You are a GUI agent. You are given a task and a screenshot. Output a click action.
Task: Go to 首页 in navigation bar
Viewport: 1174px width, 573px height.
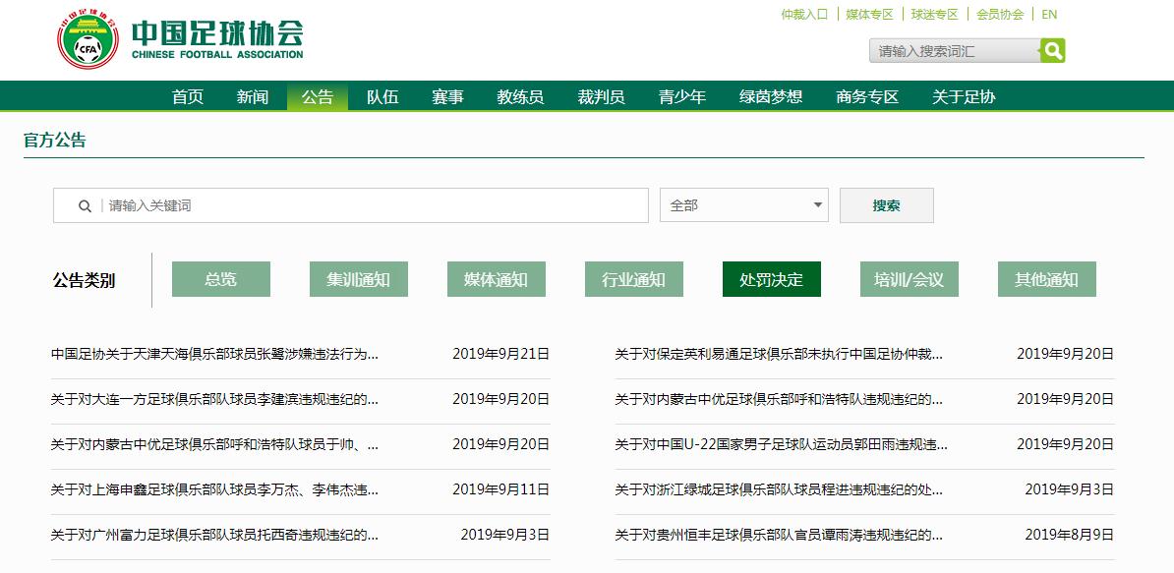click(x=187, y=96)
